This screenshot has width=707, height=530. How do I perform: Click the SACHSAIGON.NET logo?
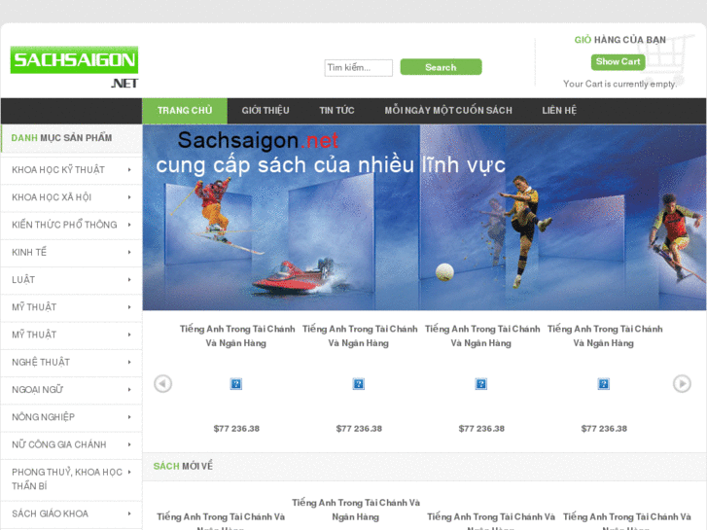click(75, 67)
